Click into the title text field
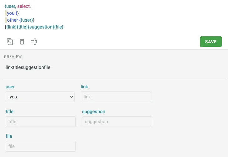This screenshot has height=157, width=228. coord(41,122)
